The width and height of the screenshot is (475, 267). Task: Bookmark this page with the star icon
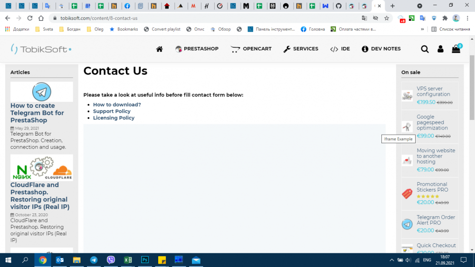pos(387,18)
